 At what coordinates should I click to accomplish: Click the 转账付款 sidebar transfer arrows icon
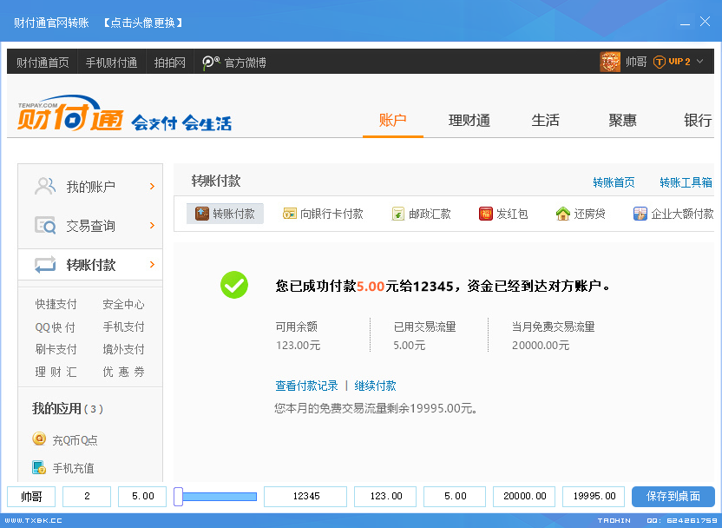(45, 265)
